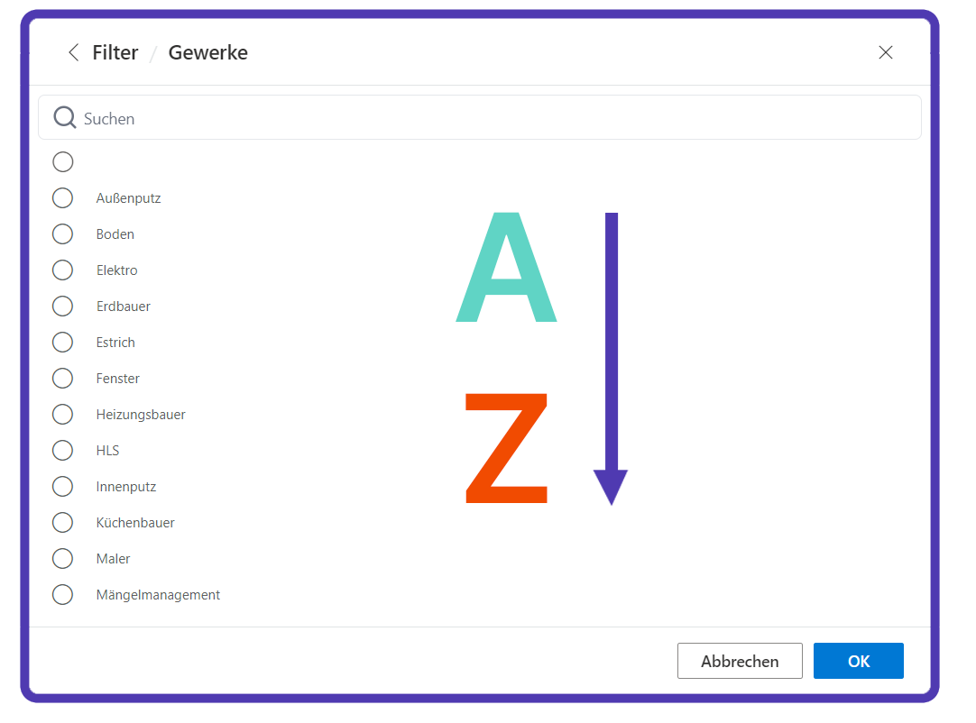
Task: Choose the Boden radio option
Action: click(x=62, y=234)
